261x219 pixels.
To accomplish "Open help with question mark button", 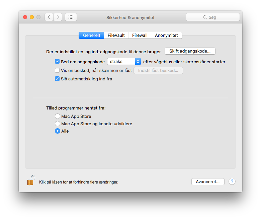I will (232, 181).
